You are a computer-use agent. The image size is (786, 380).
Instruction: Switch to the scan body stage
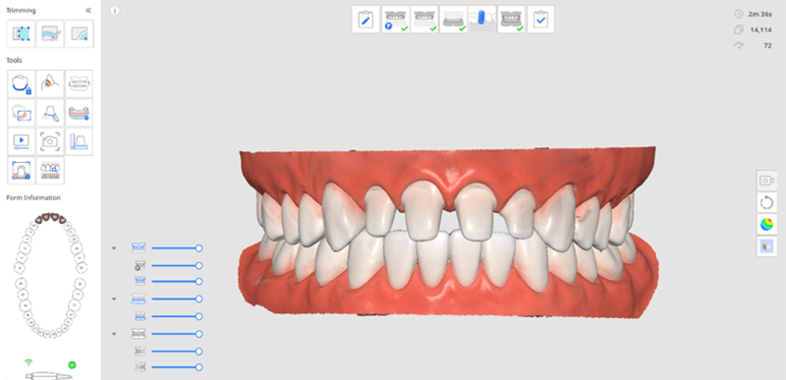482,20
